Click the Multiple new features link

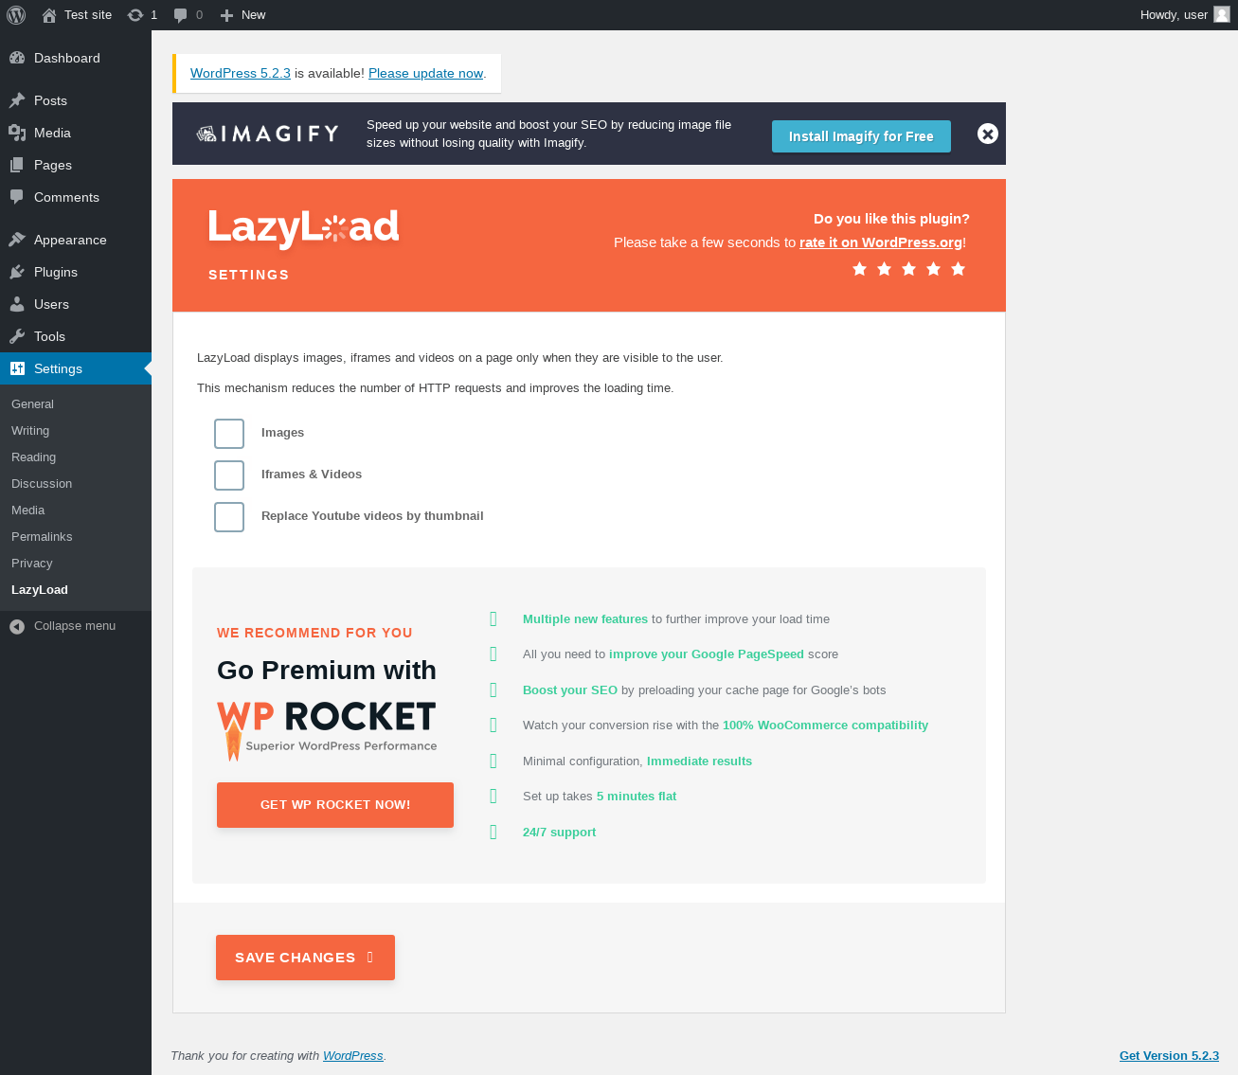point(585,618)
